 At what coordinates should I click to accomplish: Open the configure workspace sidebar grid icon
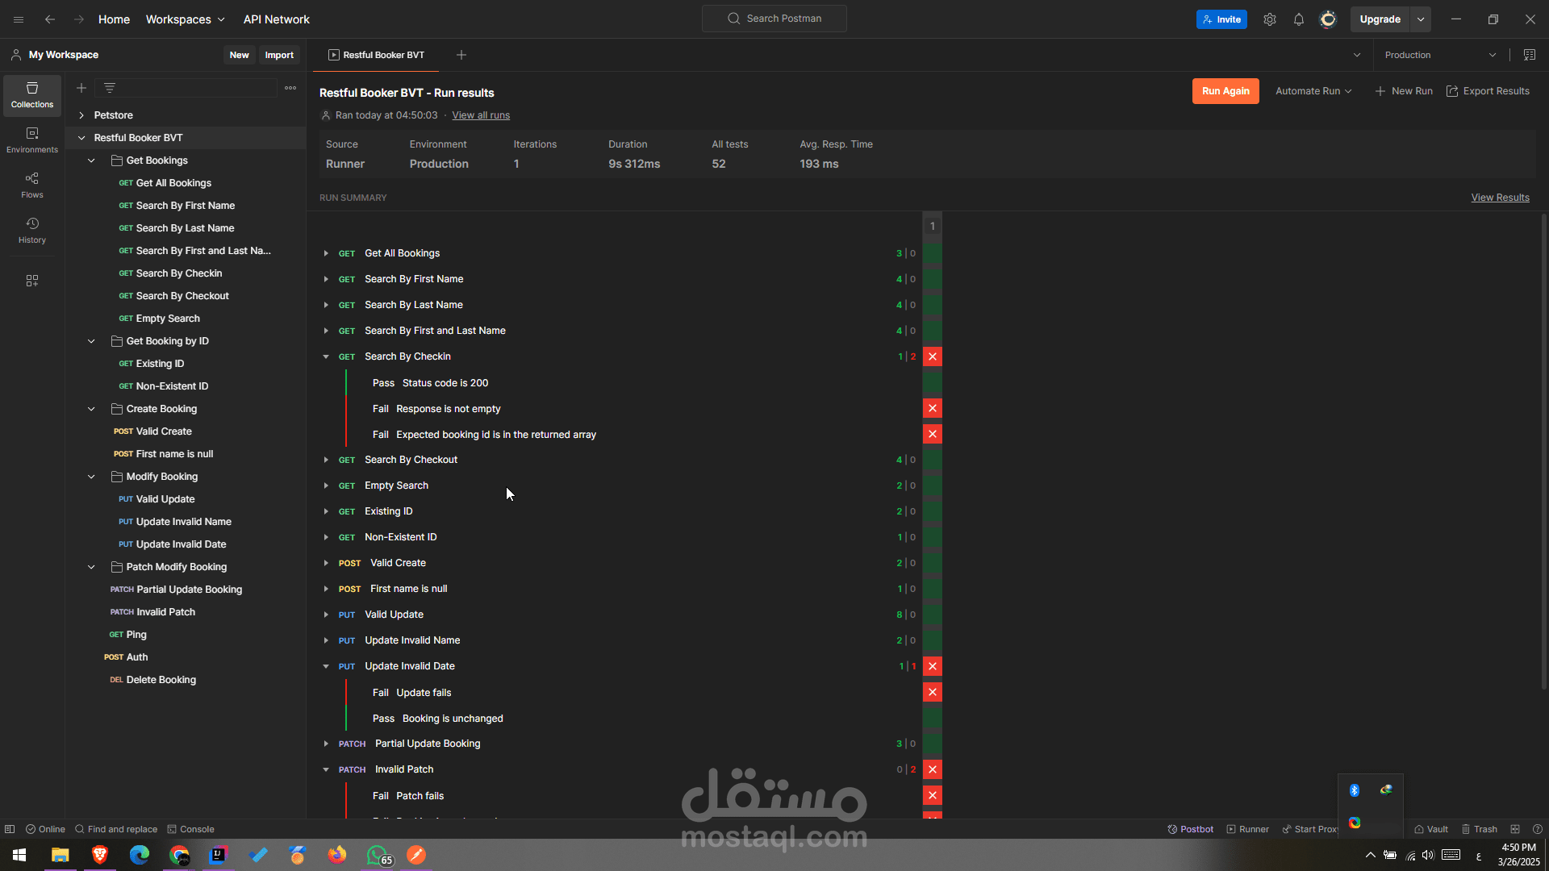32,281
